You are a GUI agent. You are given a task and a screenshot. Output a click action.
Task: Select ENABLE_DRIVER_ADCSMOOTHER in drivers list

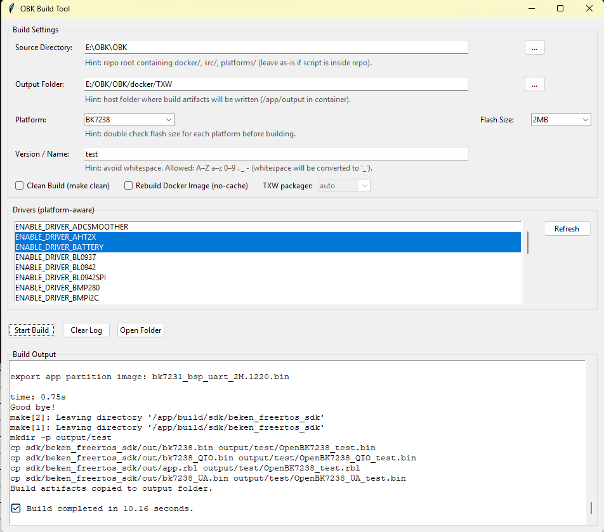[x=72, y=227]
